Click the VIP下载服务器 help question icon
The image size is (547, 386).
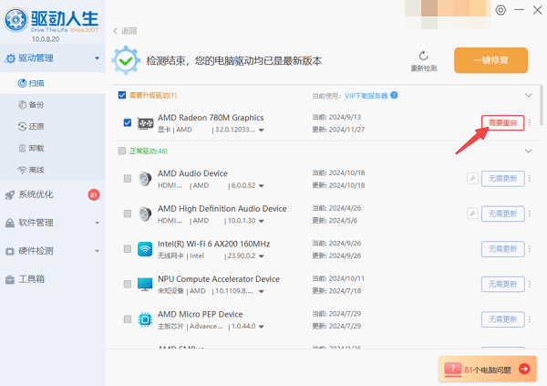tap(394, 95)
